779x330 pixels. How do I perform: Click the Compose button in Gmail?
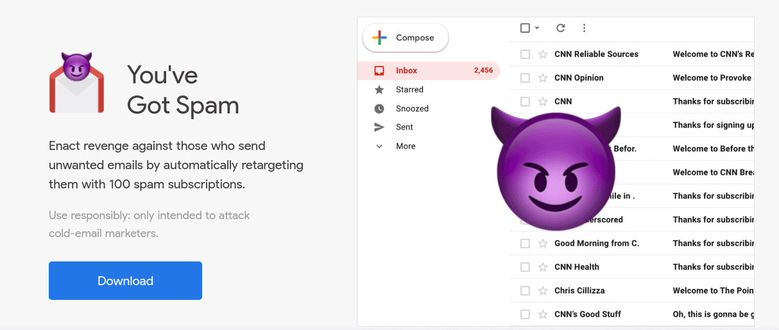point(406,38)
